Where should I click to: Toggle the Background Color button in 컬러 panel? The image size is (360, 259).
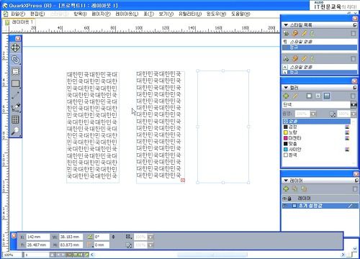coord(327,96)
